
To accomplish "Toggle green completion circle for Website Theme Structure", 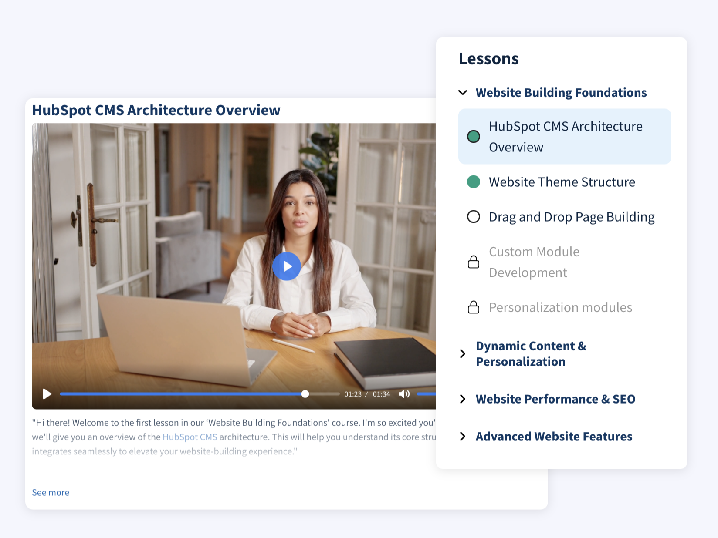I will (x=473, y=182).
